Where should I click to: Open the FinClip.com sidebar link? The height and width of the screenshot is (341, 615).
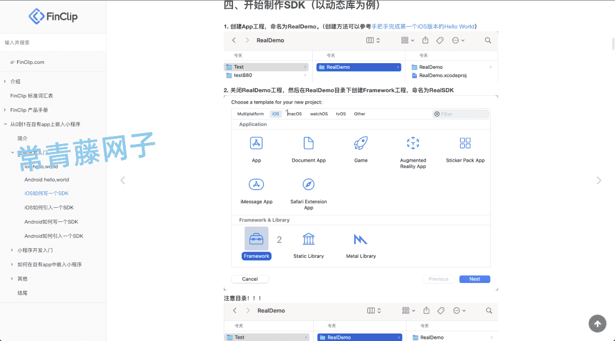pos(30,62)
